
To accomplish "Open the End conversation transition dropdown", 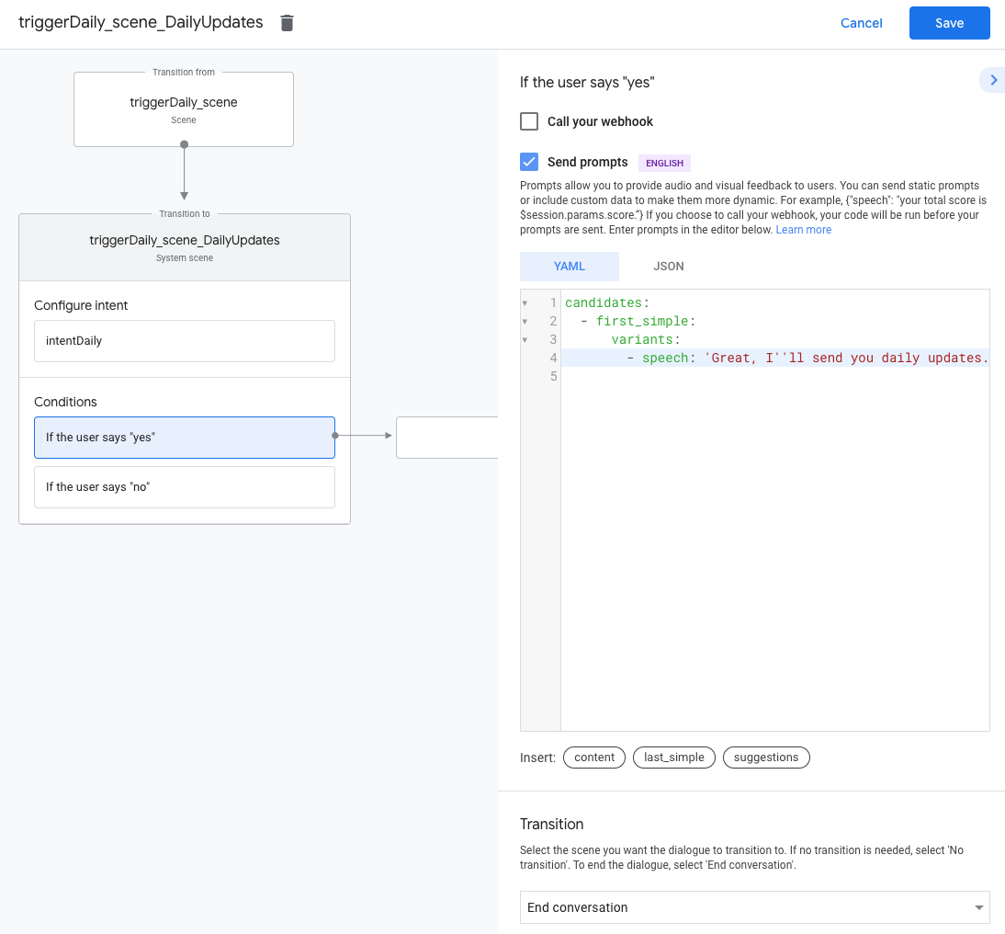I will point(754,907).
